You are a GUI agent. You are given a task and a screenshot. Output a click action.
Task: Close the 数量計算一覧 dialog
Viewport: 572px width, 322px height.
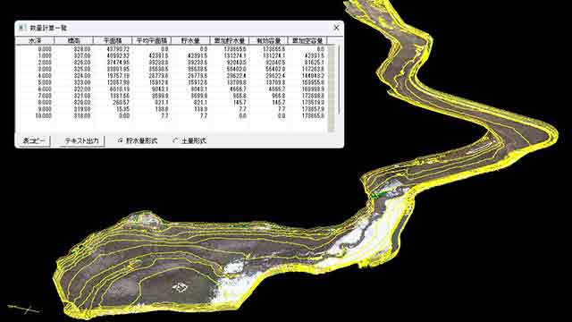click(x=336, y=28)
